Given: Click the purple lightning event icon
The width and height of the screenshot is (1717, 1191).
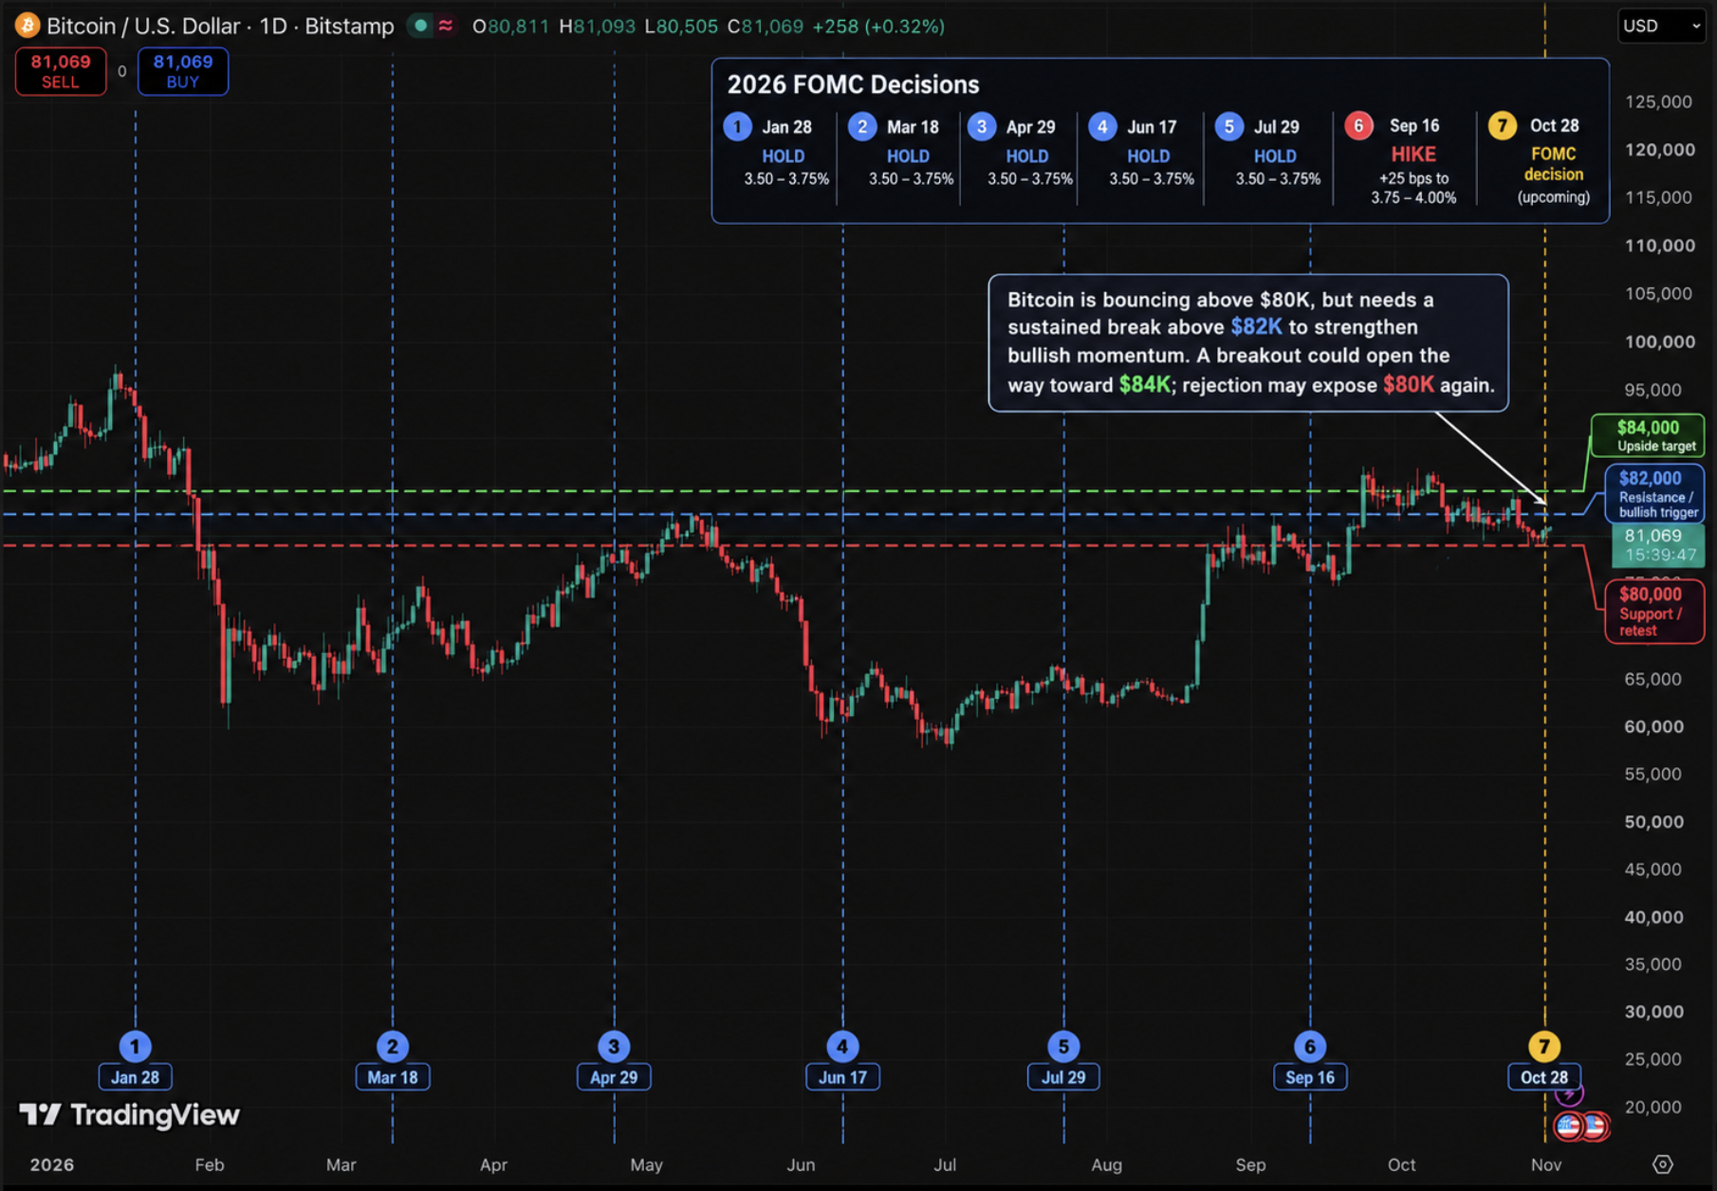Looking at the screenshot, I should [1569, 1093].
